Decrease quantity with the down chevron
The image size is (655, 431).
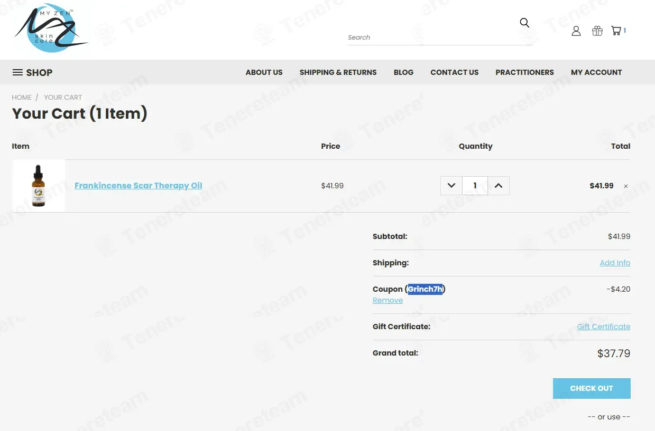click(451, 186)
